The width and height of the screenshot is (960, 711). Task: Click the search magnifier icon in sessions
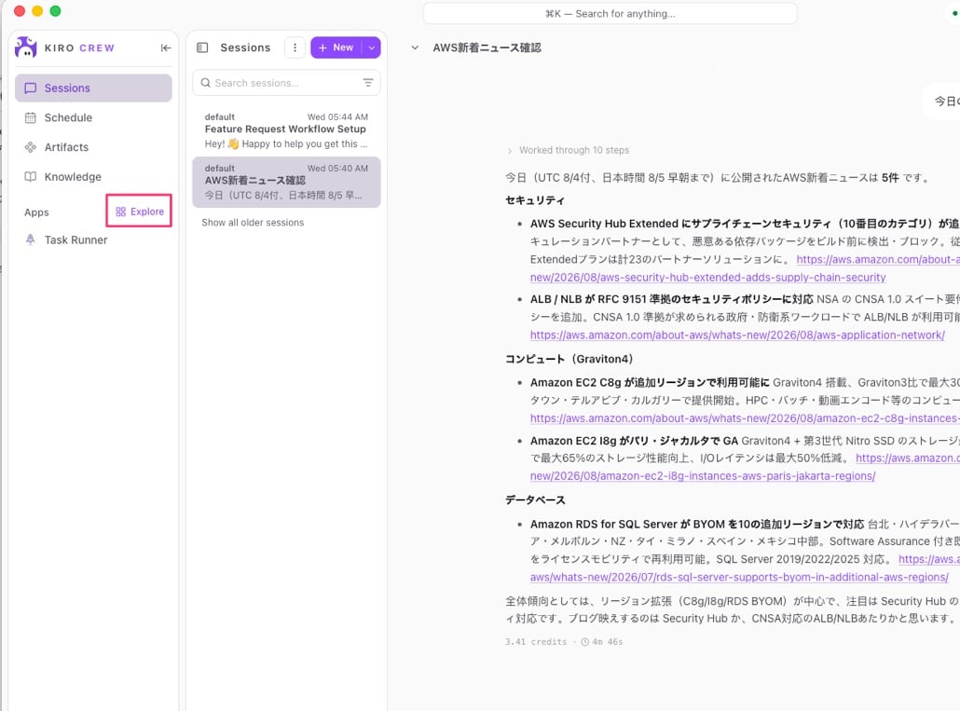pyautogui.click(x=206, y=83)
